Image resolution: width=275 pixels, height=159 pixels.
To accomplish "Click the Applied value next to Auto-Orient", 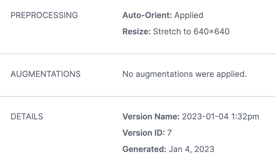I will (189, 16).
